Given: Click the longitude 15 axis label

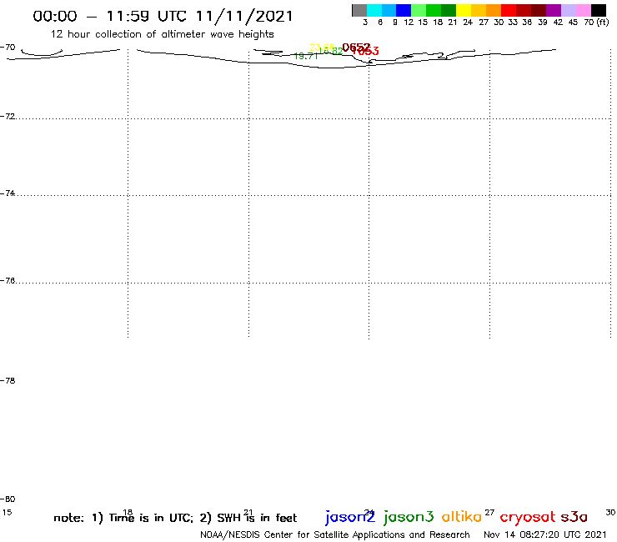Looking at the screenshot, I should click(x=7, y=513).
